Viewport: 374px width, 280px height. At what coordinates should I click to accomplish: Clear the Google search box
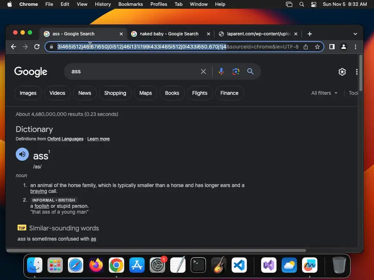tap(203, 71)
